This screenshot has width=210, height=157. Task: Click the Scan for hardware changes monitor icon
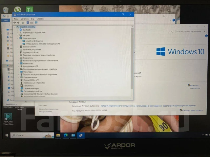(36, 23)
